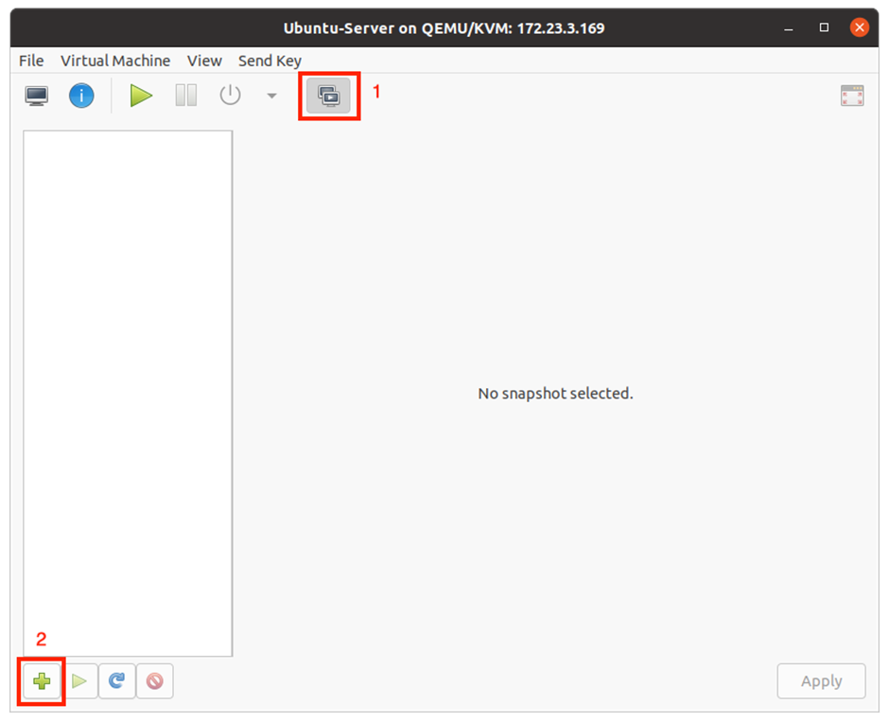Power on the virtual machine
The image size is (889, 722).
(x=141, y=96)
